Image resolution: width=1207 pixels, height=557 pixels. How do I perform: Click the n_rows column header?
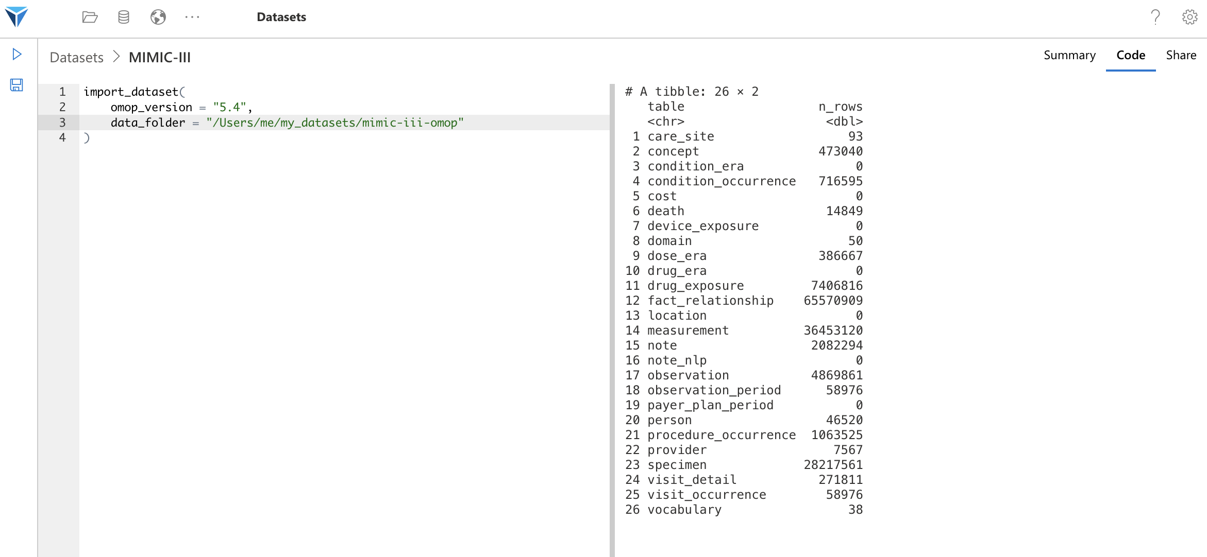pos(841,107)
